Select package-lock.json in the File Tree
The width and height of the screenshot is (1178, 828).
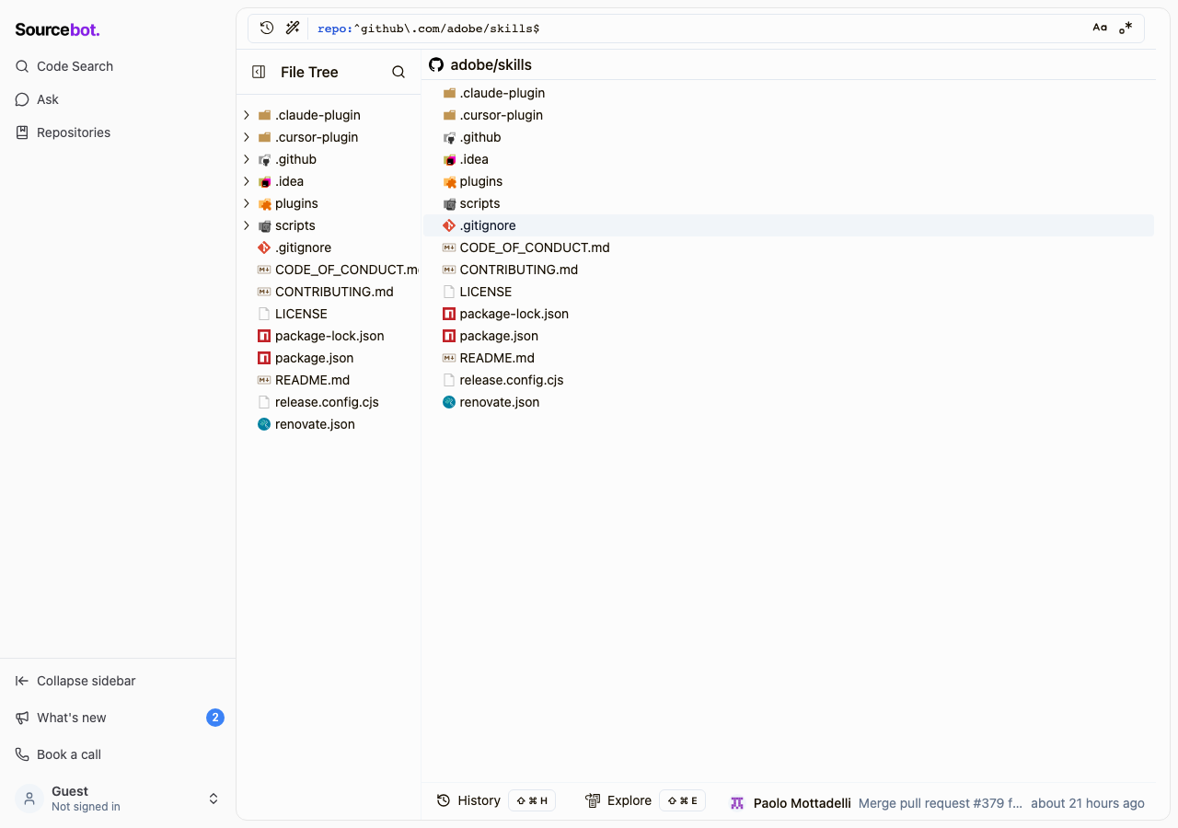[329, 336]
